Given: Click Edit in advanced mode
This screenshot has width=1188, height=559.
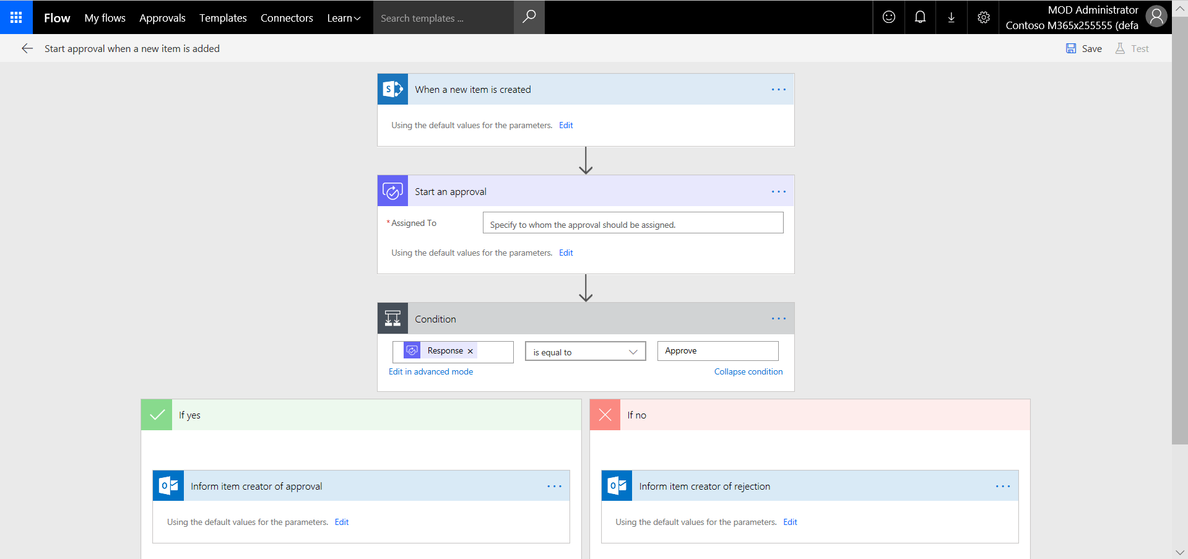Looking at the screenshot, I should pyautogui.click(x=431, y=371).
